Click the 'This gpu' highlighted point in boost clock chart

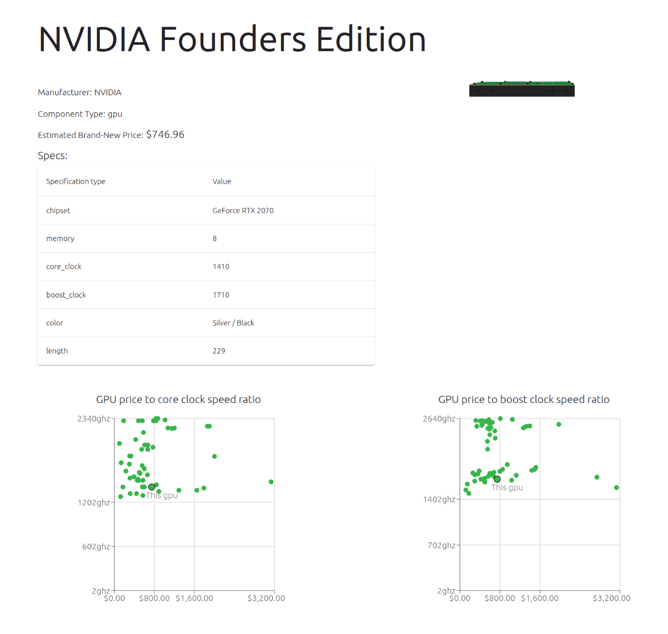[497, 479]
